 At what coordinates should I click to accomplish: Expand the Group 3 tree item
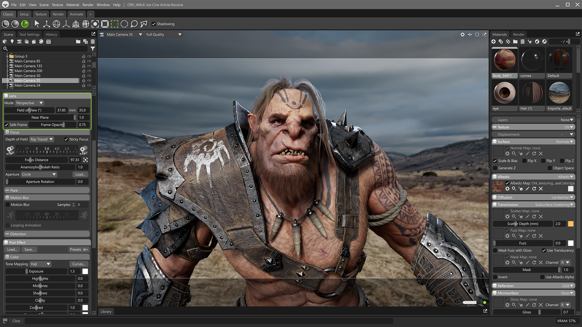coord(7,56)
